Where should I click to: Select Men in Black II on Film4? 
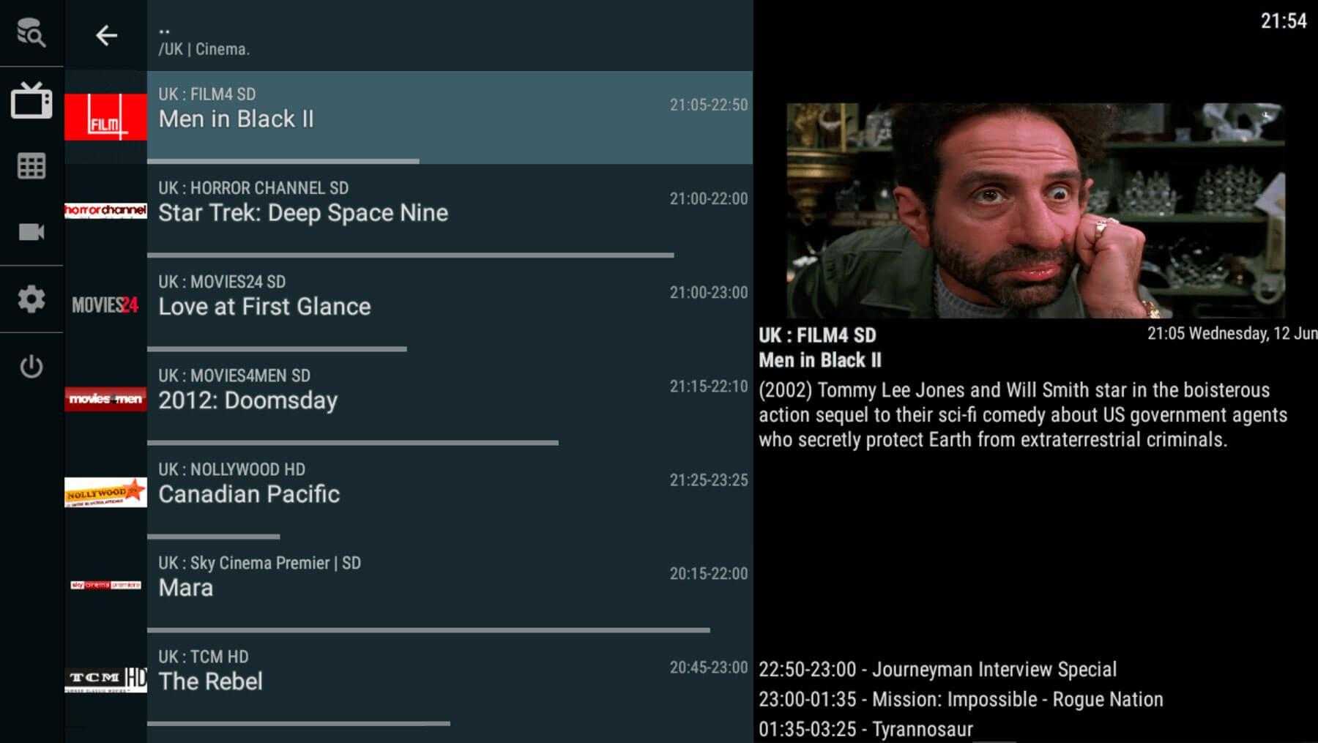(449, 118)
